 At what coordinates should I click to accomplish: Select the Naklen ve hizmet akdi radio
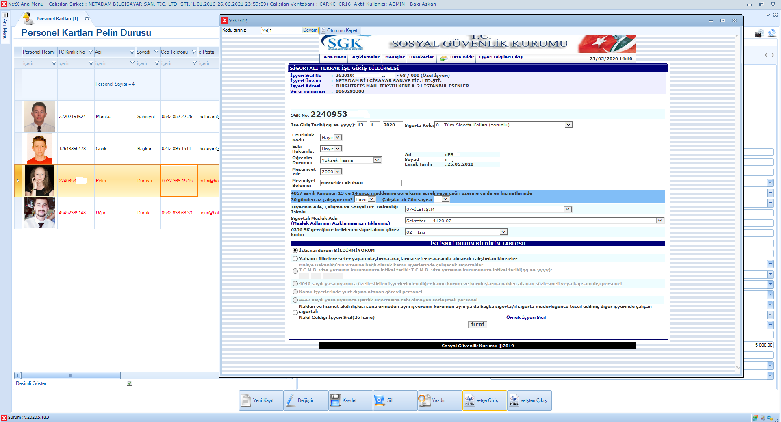[295, 313]
